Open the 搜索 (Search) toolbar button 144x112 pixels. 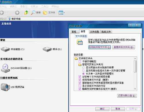36,13
